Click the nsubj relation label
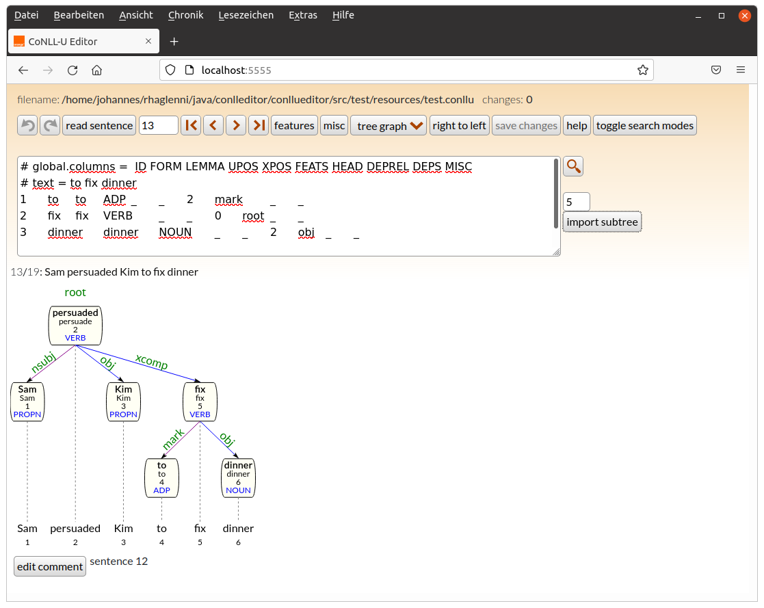This screenshot has height=608, width=764. 43,362
